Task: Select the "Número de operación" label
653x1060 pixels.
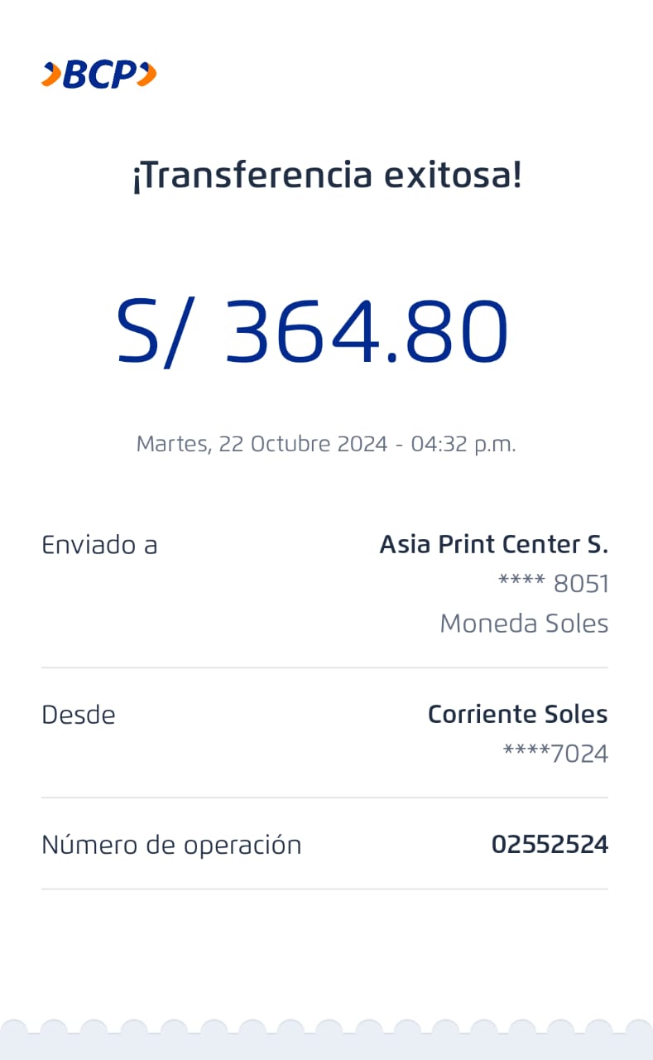Action: click(171, 845)
